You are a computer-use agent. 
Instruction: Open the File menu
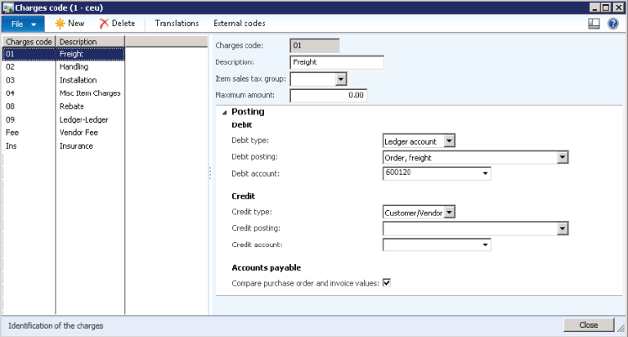pos(22,24)
